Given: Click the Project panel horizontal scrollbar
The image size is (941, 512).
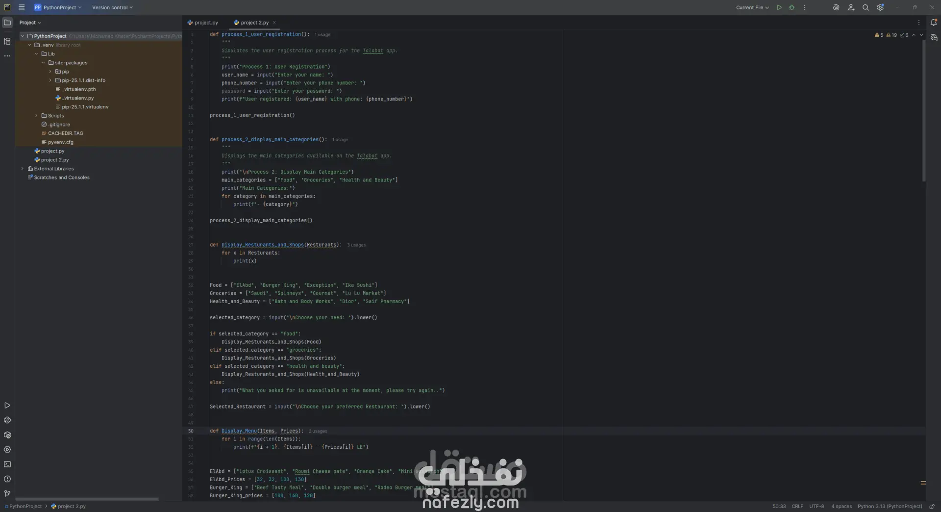Looking at the screenshot, I should point(87,499).
